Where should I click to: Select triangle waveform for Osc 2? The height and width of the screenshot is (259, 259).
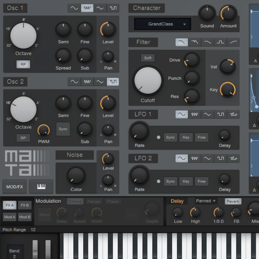100,82
